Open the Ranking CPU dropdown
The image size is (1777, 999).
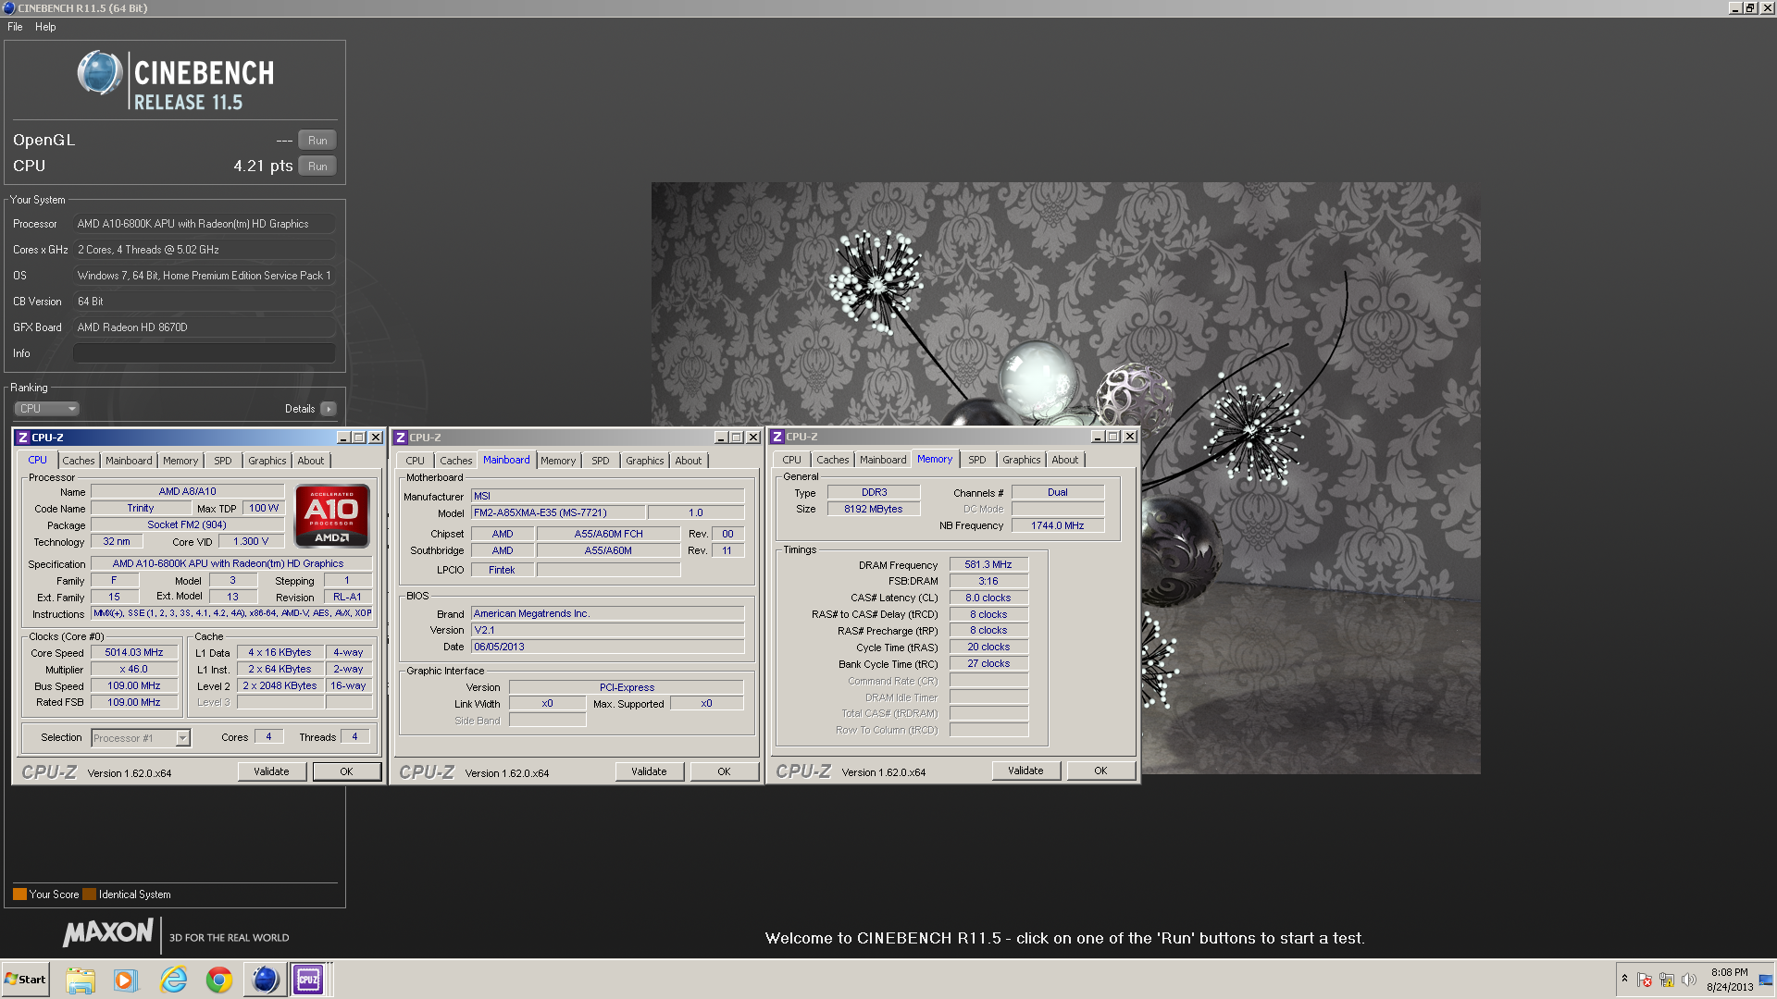tap(46, 409)
